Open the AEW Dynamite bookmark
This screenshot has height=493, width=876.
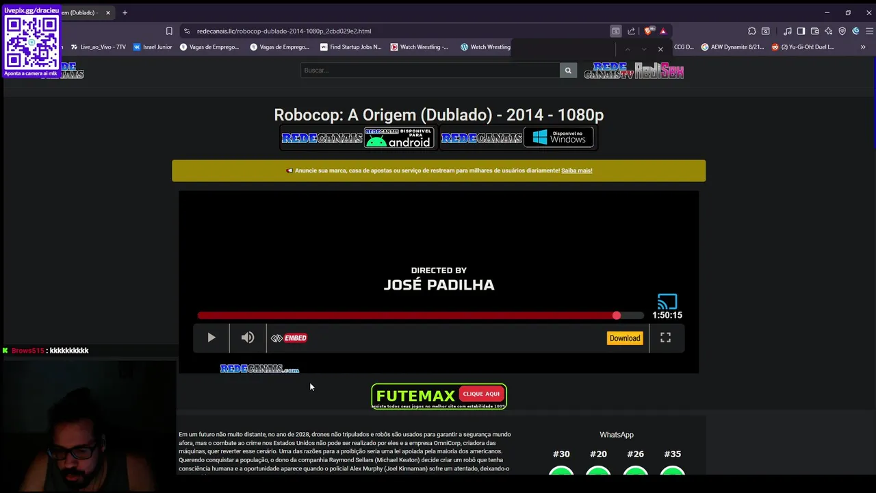tap(732, 47)
